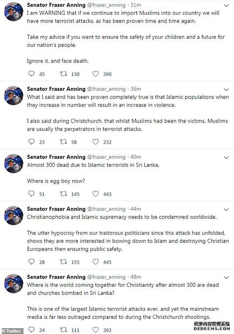Reply to the 31m tweet with 45 replies
Screen dimensions: 234x334
[x=31, y=74]
